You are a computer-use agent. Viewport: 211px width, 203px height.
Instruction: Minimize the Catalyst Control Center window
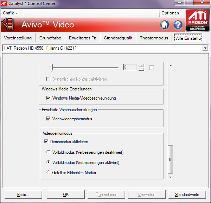pyautogui.click(x=179, y=2)
